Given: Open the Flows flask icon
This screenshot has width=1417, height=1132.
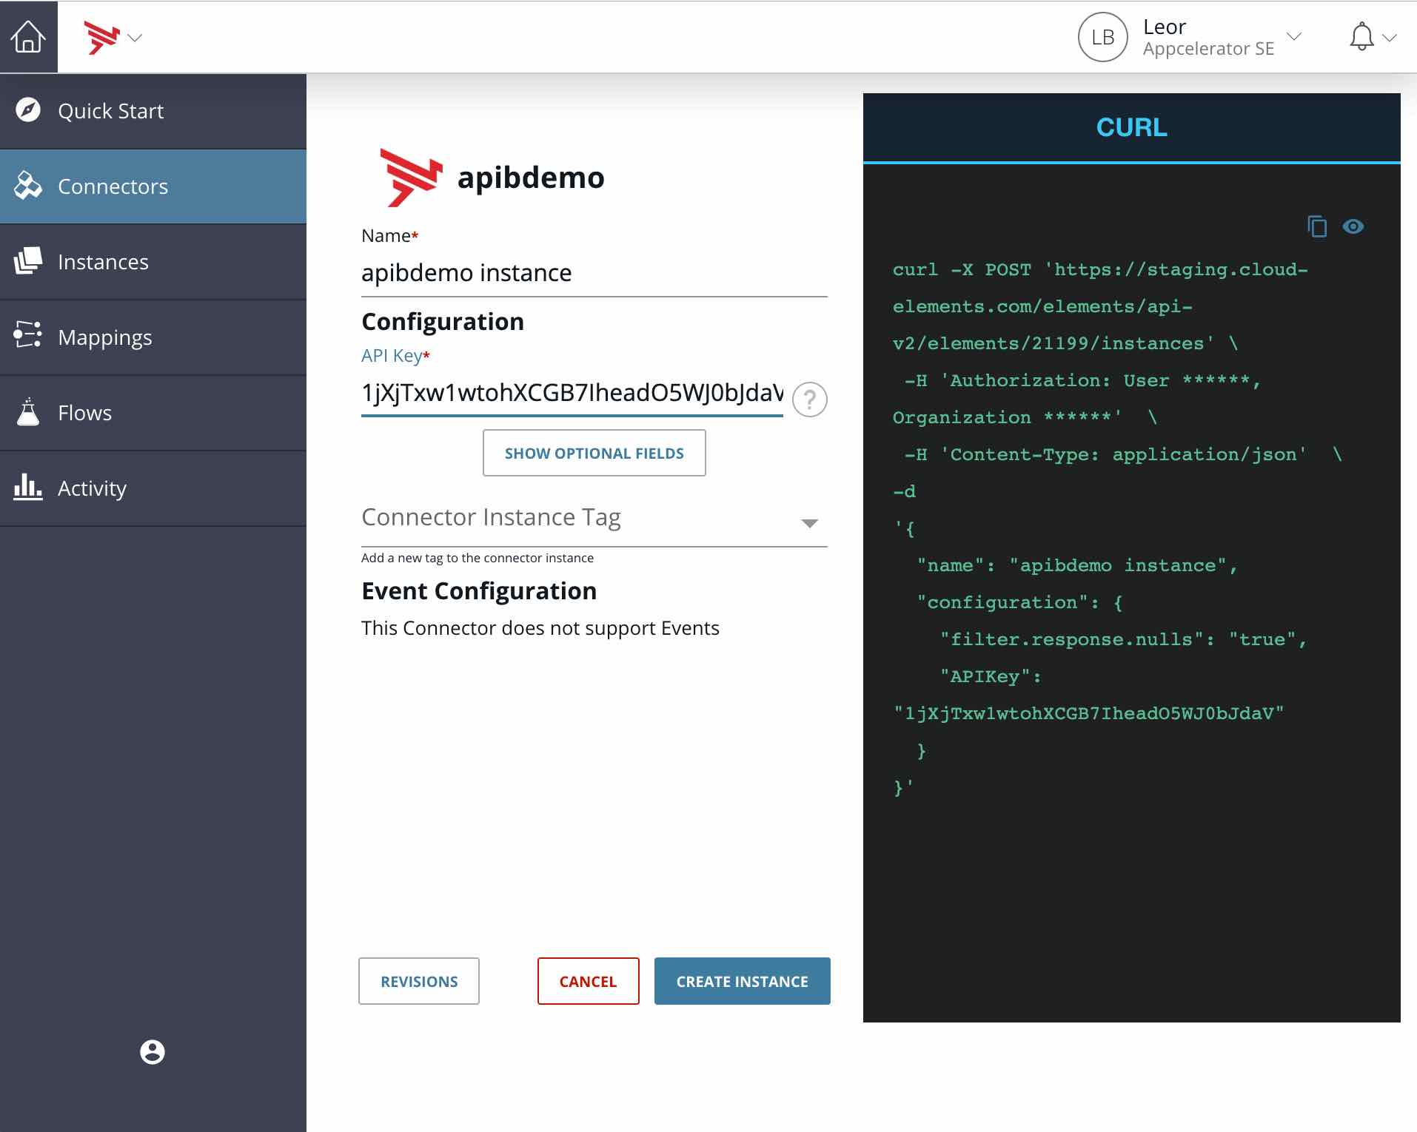Looking at the screenshot, I should [28, 411].
